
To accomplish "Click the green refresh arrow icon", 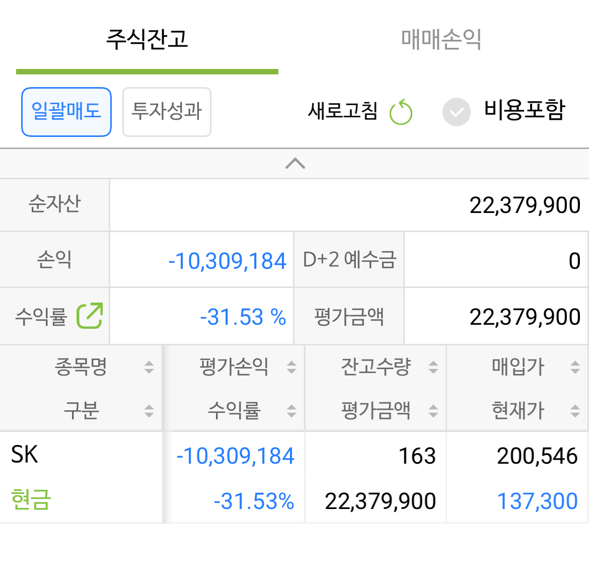I will click(401, 112).
